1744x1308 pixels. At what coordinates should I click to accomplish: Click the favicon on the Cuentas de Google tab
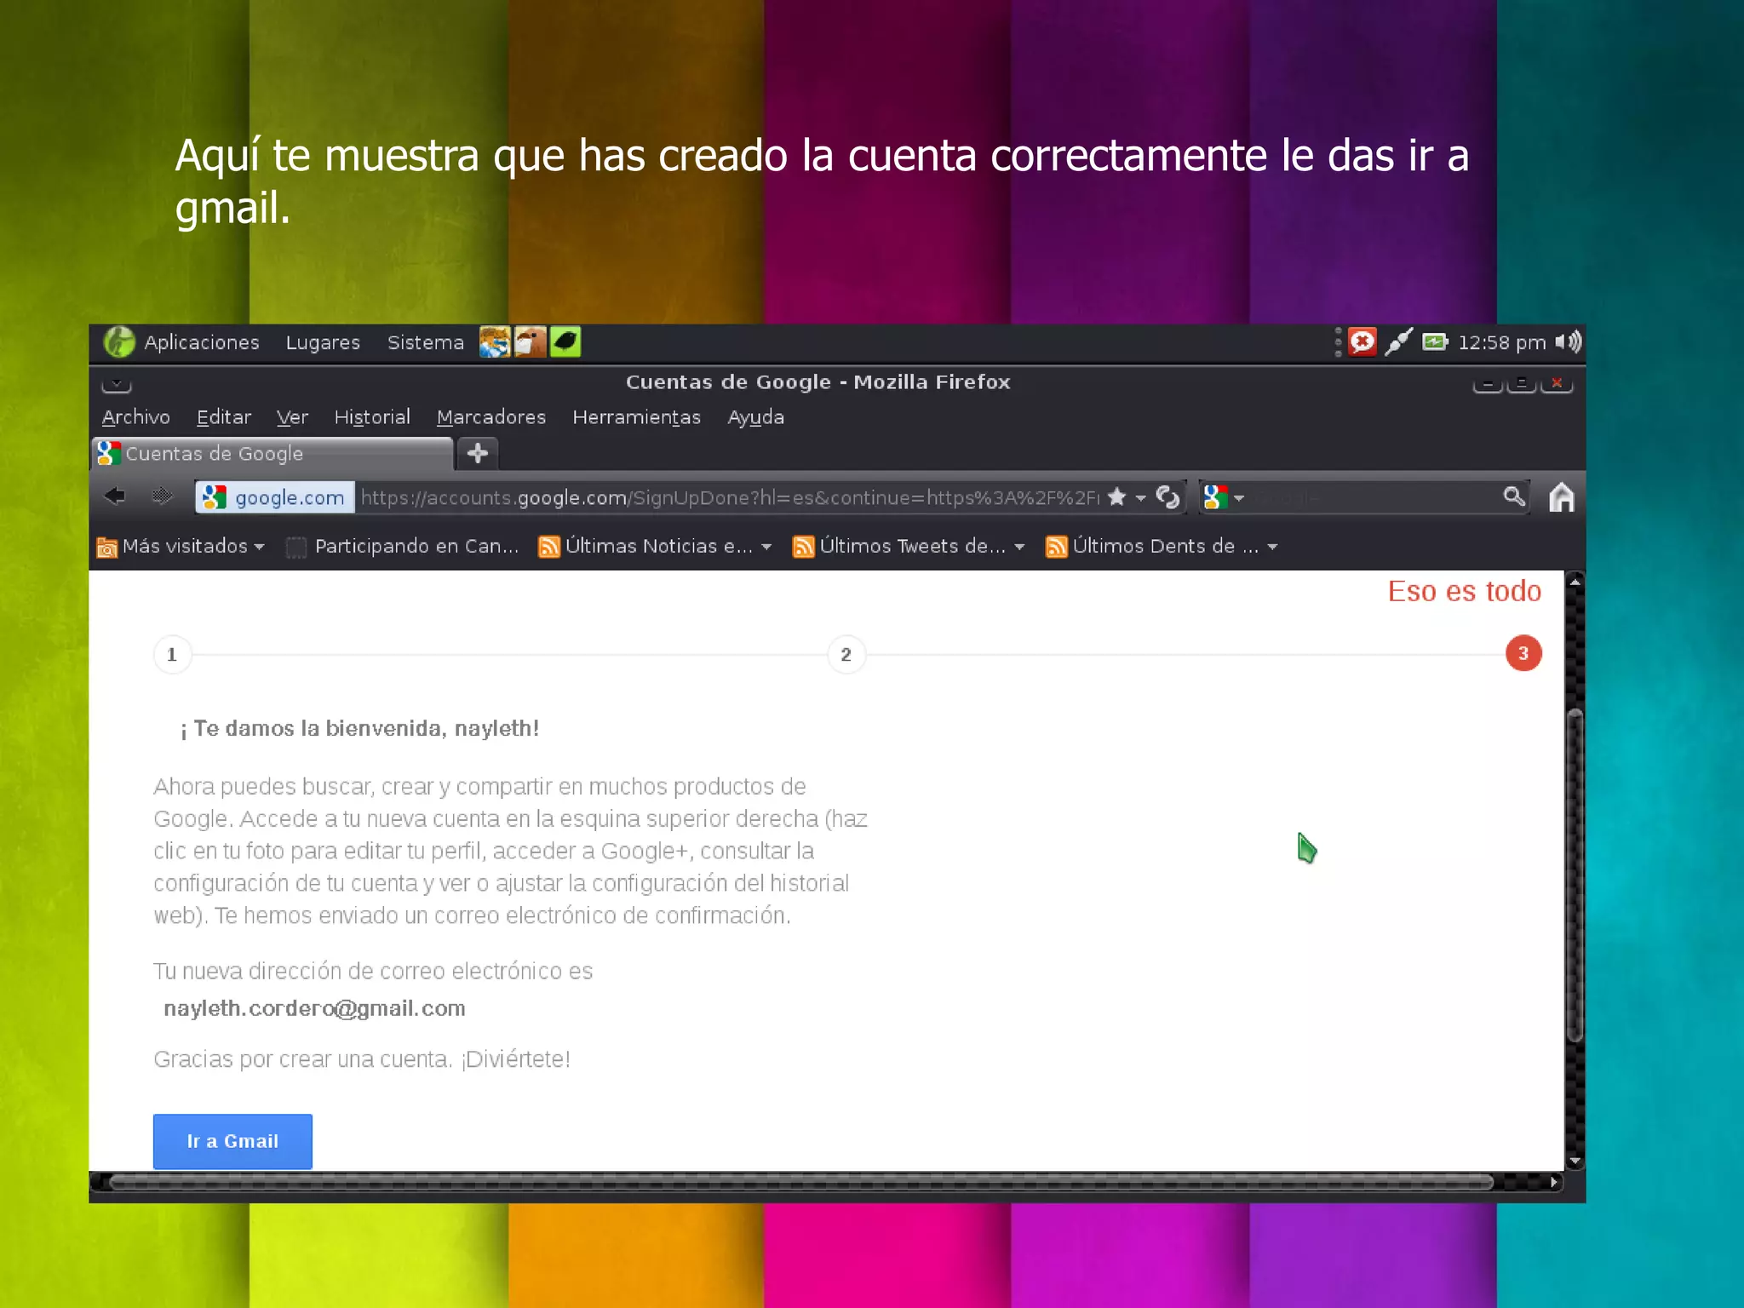click(108, 453)
